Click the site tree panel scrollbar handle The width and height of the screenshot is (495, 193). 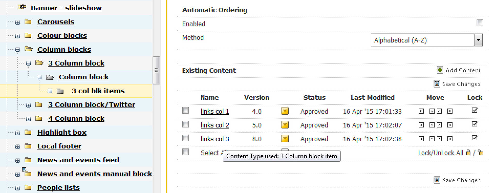click(156, 70)
